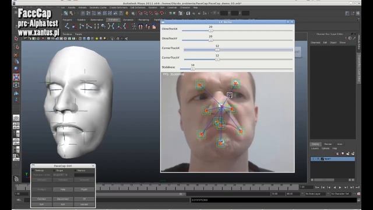Image resolution: width=373 pixels, height=210 pixels.
Task: Activate the Move tool in toolbox
Action: 16,62
